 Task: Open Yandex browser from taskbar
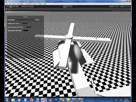tap(32, 100)
